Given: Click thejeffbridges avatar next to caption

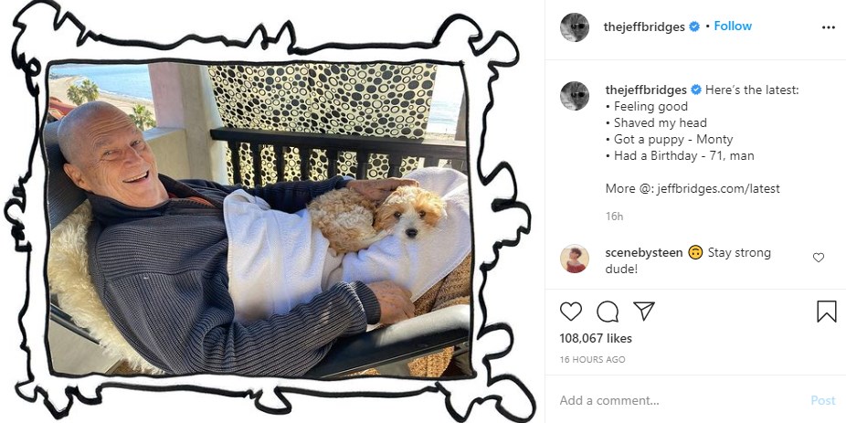Looking at the screenshot, I should [x=575, y=96].
